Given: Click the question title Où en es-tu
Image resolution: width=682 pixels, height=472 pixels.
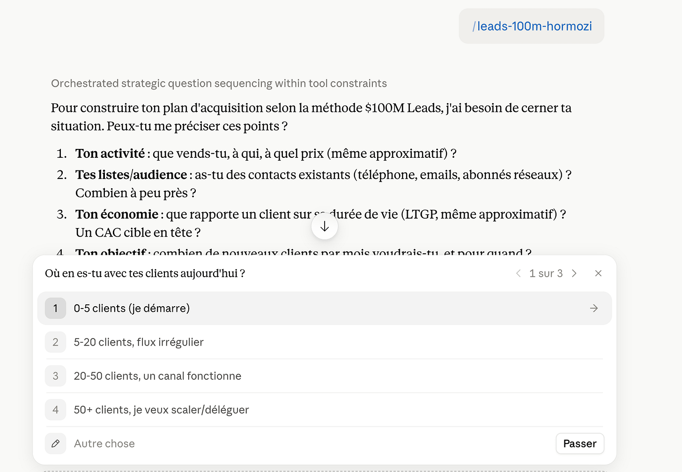Looking at the screenshot, I should [x=145, y=273].
